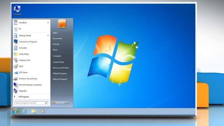
Task: Open Devices and Printers
Action: click(x=61, y=68)
